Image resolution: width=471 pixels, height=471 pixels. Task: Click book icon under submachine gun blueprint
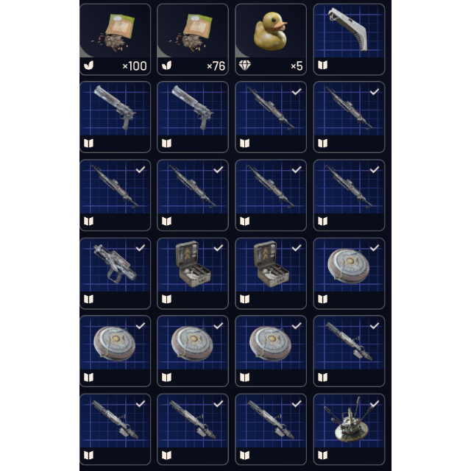(x=88, y=300)
